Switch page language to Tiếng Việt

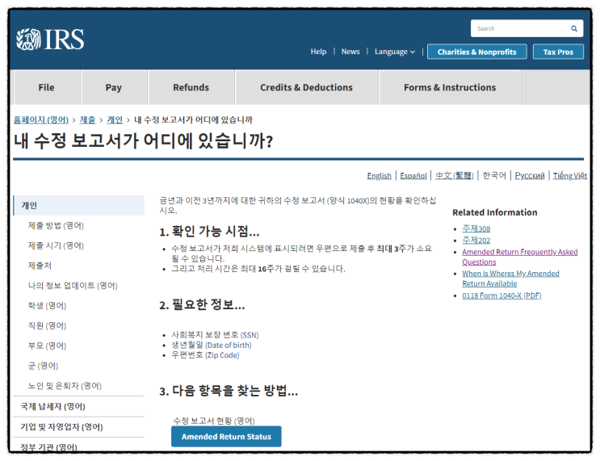pyautogui.click(x=570, y=176)
